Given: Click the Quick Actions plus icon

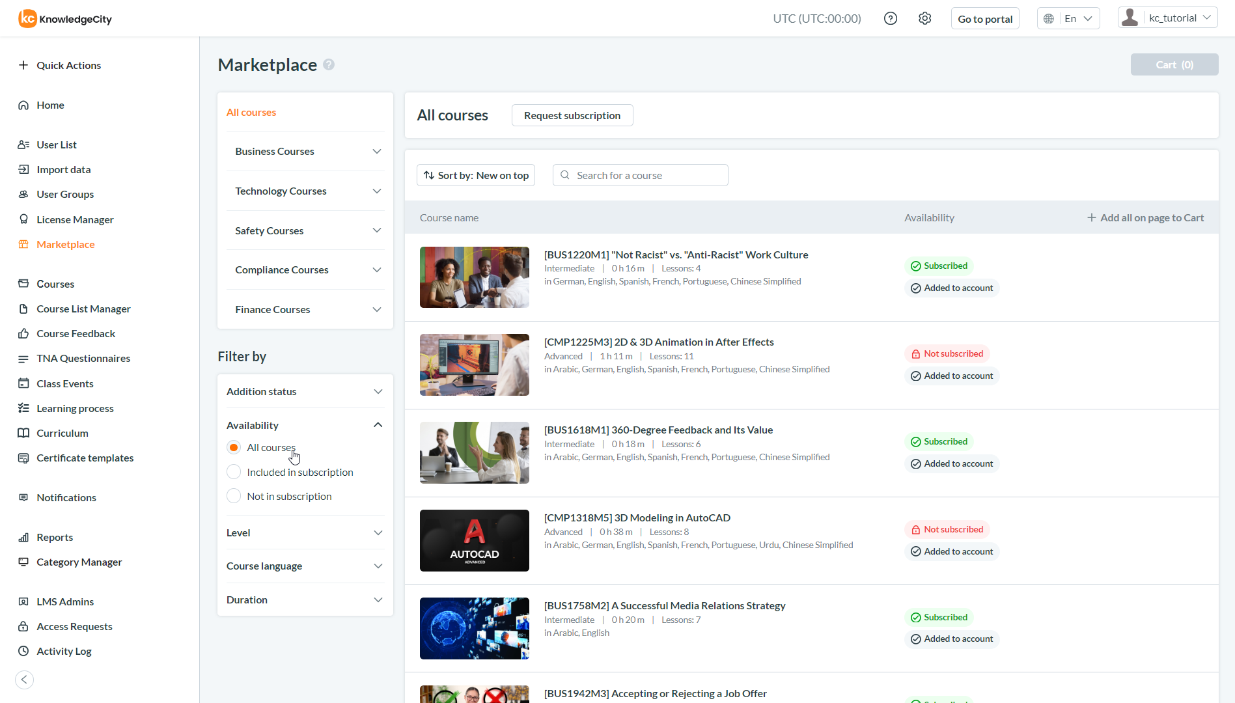Looking at the screenshot, I should pos(23,65).
